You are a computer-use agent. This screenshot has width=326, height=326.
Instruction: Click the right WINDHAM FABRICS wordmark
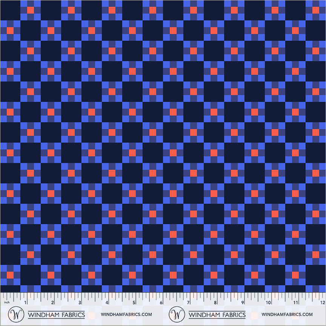pyautogui.click(x=217, y=314)
